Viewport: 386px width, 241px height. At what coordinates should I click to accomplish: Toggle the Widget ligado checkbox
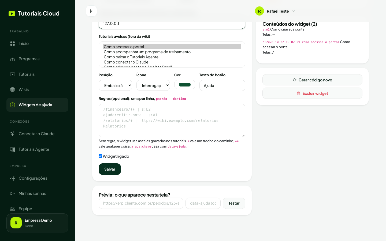(100, 156)
